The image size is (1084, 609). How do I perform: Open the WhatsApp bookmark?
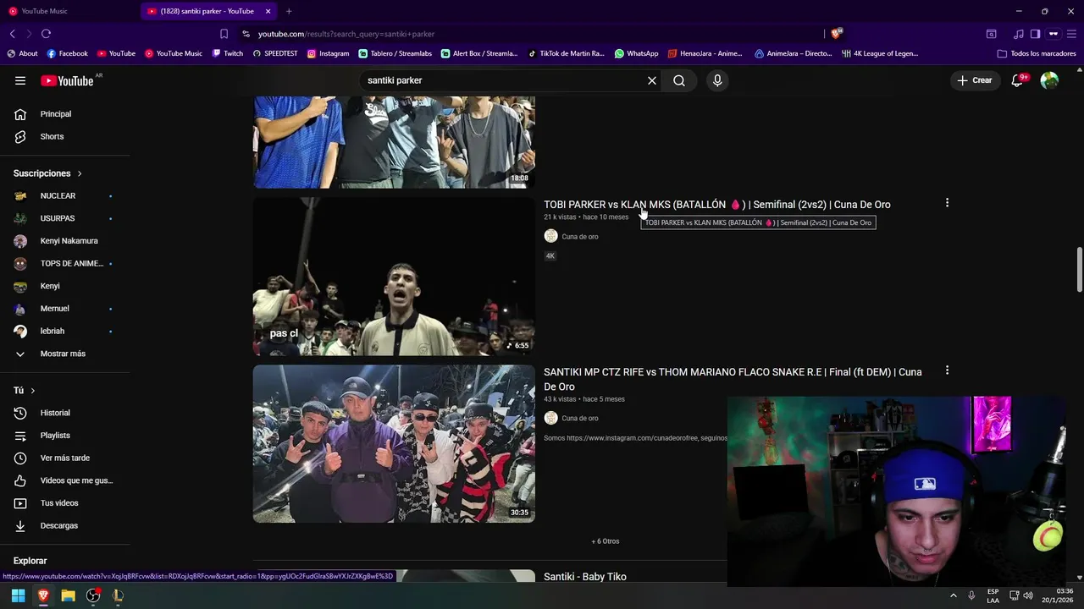pos(636,53)
